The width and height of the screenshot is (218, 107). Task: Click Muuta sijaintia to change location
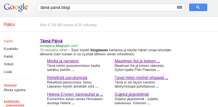click(15, 90)
